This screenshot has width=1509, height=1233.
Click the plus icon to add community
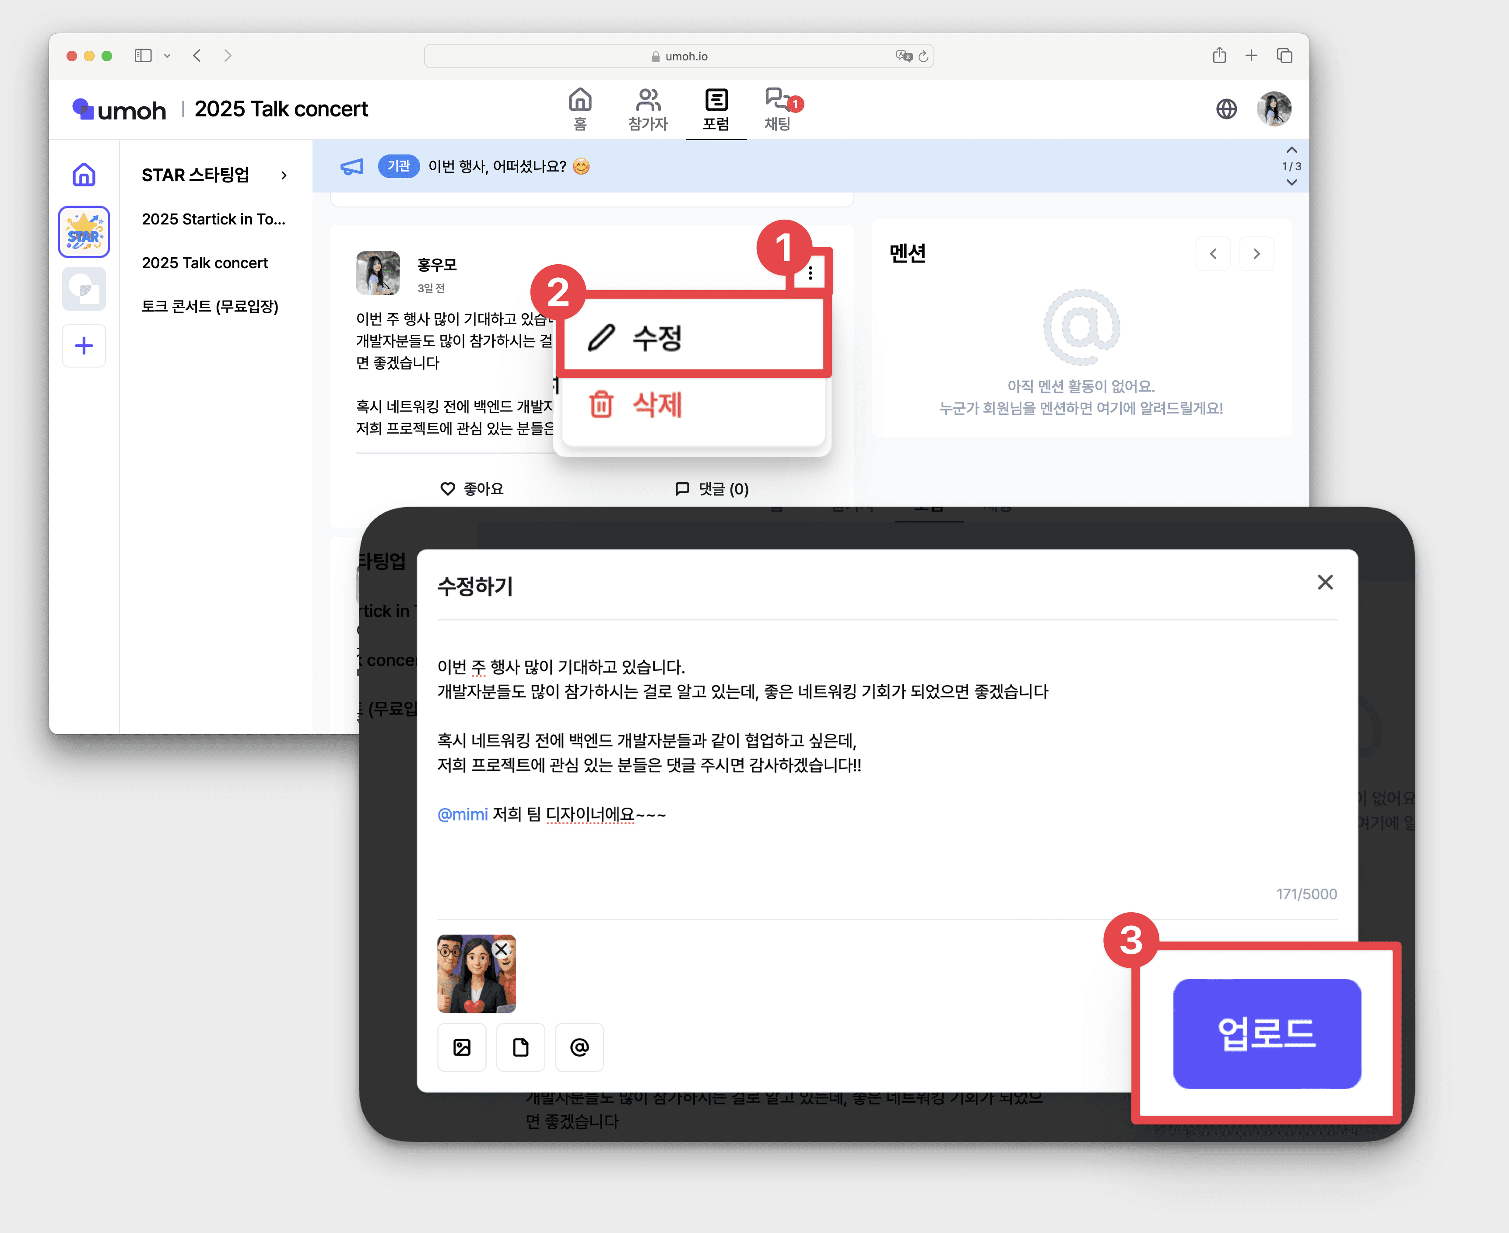click(84, 346)
